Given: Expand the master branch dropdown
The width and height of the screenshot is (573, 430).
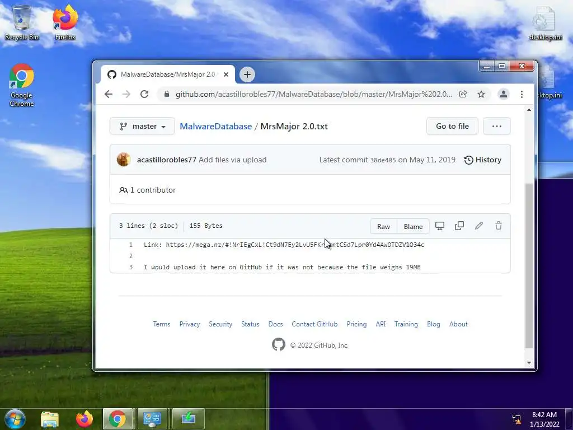Looking at the screenshot, I should [142, 126].
